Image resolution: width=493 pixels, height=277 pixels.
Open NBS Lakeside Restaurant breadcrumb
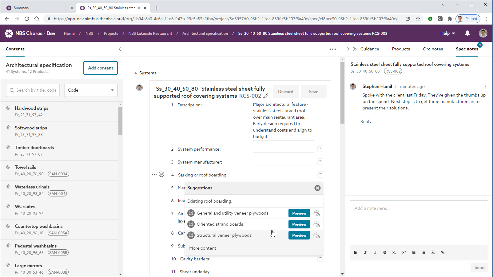click(x=150, y=34)
